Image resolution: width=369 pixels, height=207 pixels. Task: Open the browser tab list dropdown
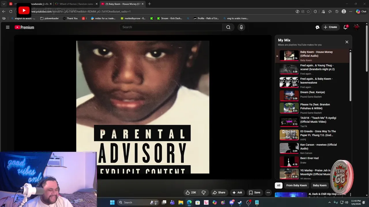(4, 4)
